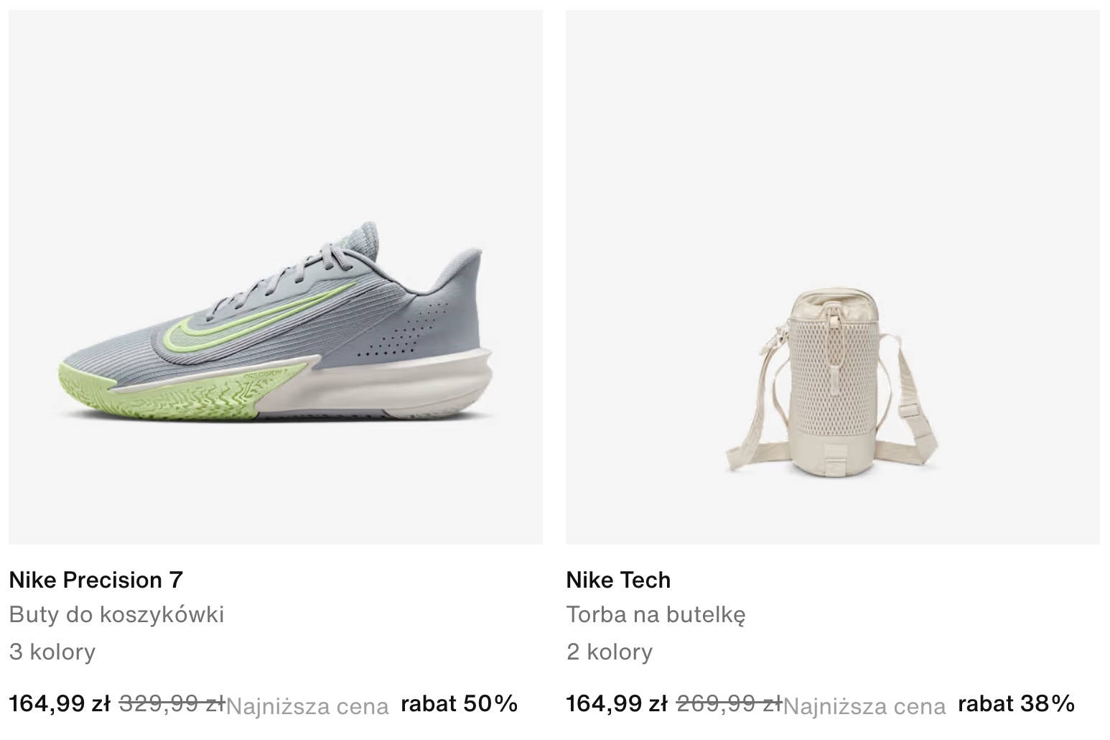The image size is (1110, 740).
Task: Click Najniższa cena under the Precision 7
Action: 307,707
